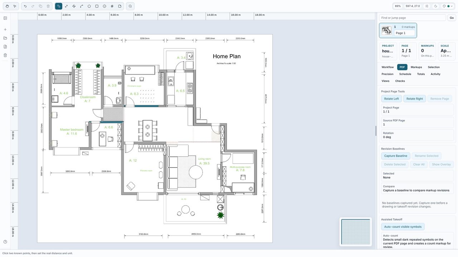Viewport: 458px width, 257px height.
Task: Click the Rotate Left button
Action: pyautogui.click(x=391, y=99)
